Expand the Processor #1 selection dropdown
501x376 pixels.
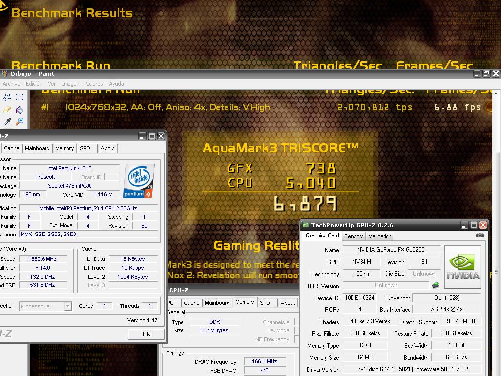(68, 306)
